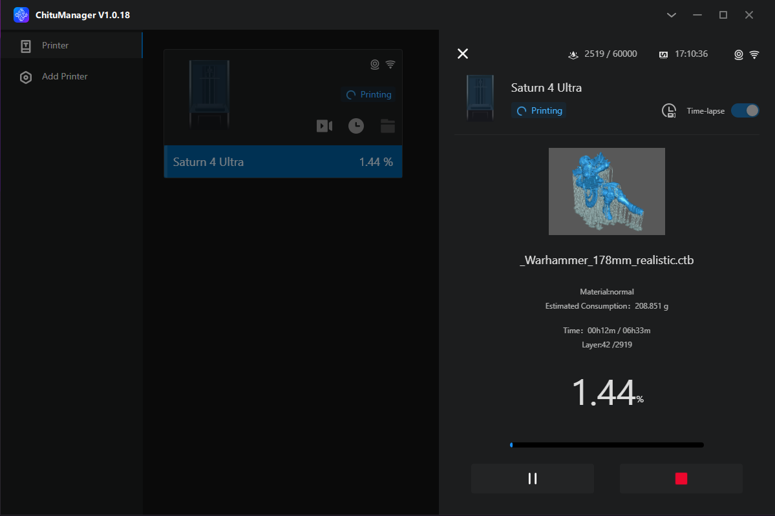775x516 pixels.
Task: Click the Wi-Fi icon in detail panel header
Action: (x=754, y=54)
